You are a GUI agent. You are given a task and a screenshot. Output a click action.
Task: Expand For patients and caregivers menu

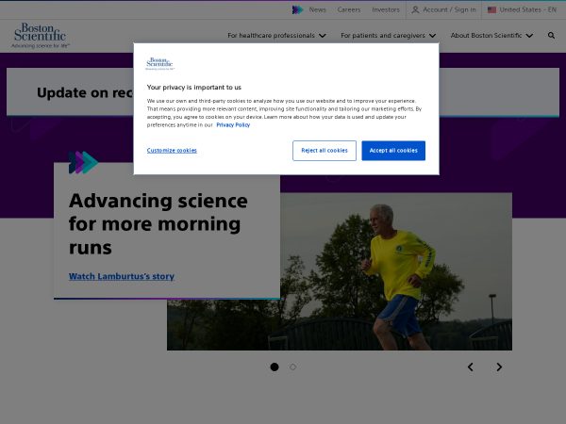pyautogui.click(x=389, y=36)
